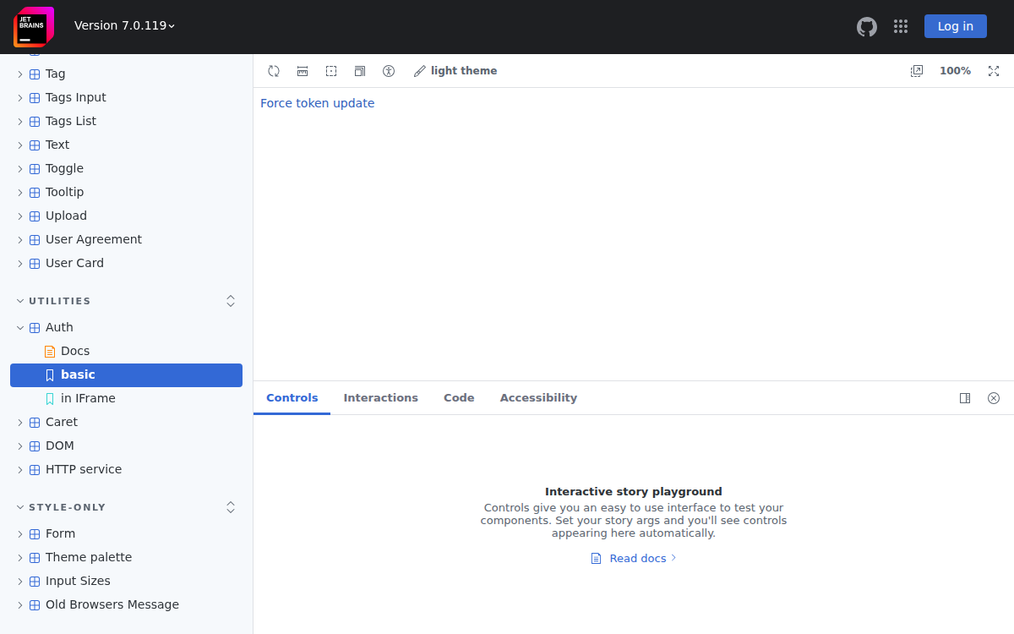Collapse the Auth component
This screenshot has height=634, width=1014.
click(x=127, y=327)
